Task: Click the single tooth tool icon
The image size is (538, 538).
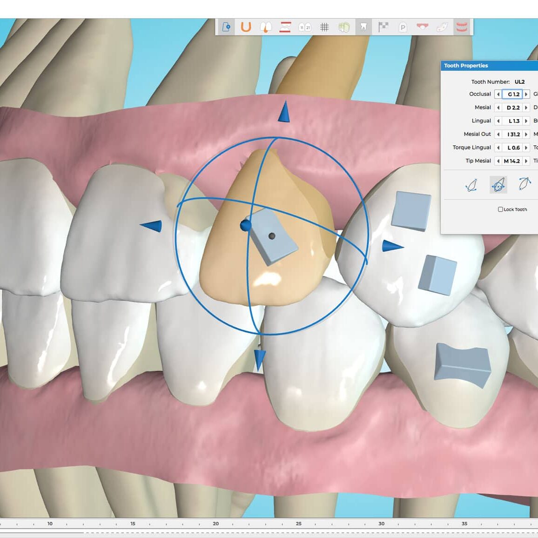Action: pos(363,27)
